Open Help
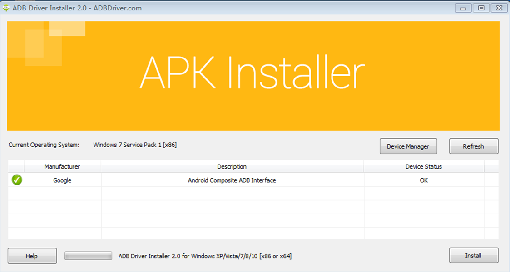Image resolution: width=510 pixels, height=272 pixels. tap(32, 256)
